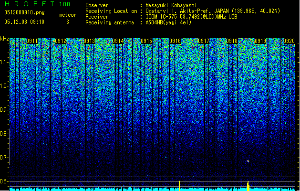Select the filename 0512080910.png

(x=24, y=12)
